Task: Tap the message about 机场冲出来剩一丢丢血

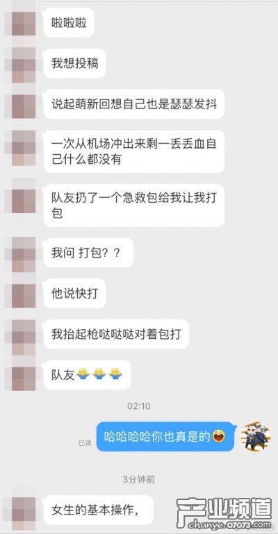Action: coord(134,151)
